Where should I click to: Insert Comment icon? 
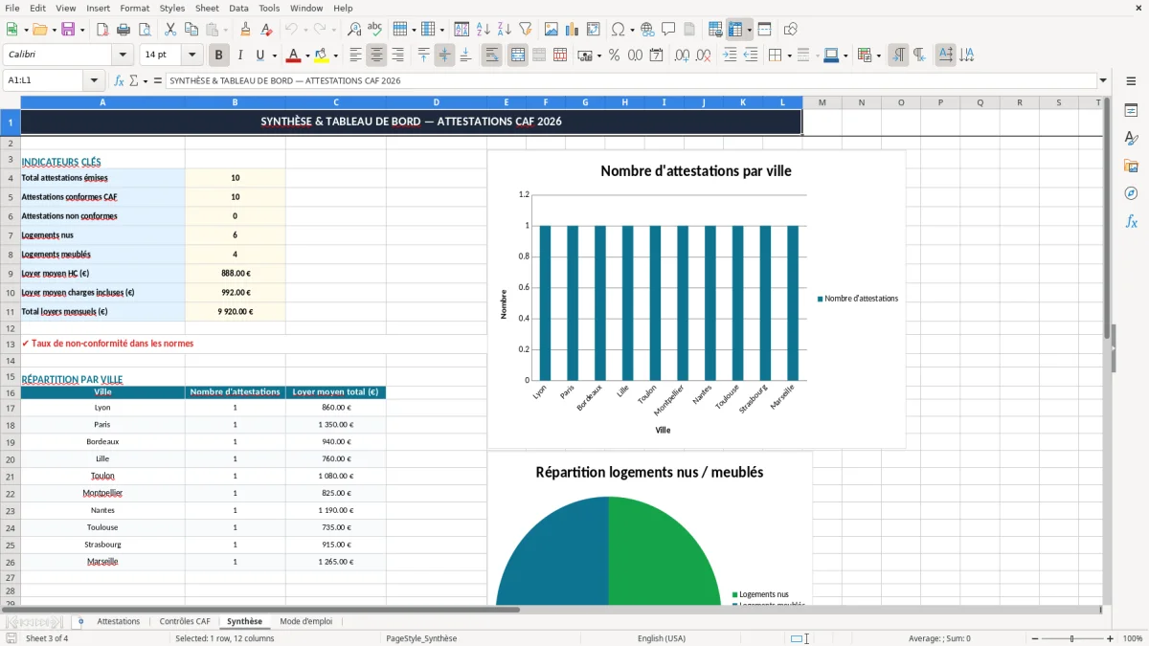[668, 30]
